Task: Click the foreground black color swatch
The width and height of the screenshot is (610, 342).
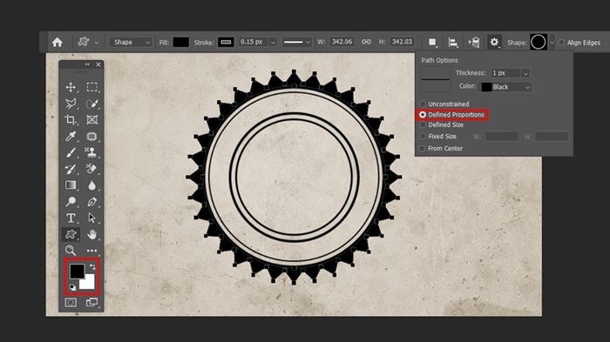Action: pos(77,271)
